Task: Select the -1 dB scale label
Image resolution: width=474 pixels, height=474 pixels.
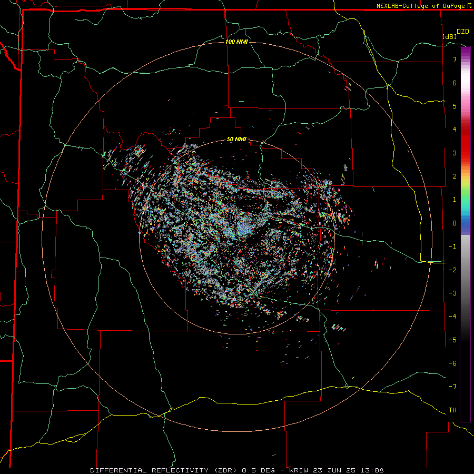Action: click(x=452, y=246)
